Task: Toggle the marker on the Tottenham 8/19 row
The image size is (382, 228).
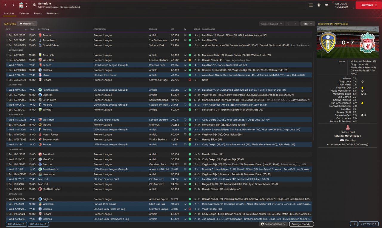Action: coord(7,40)
